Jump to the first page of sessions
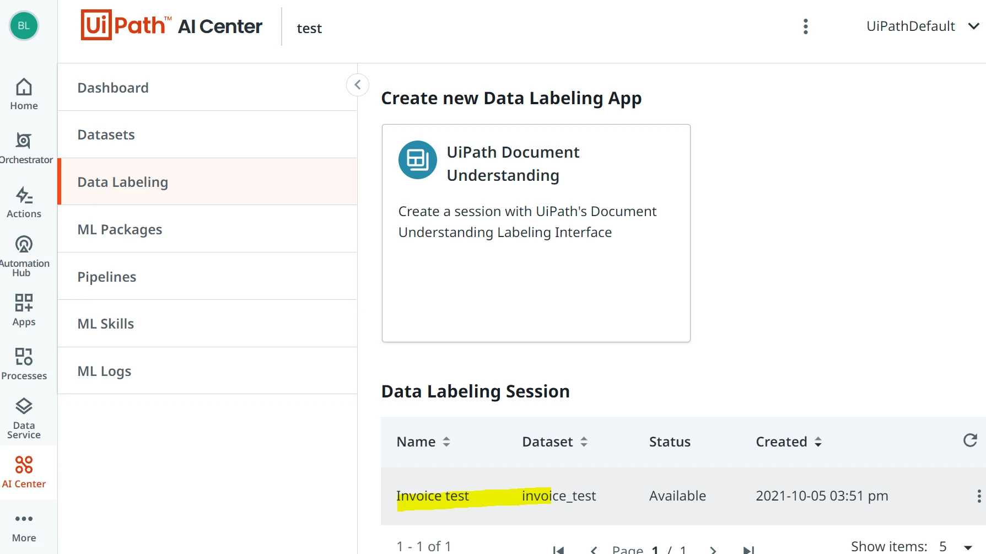Viewport: 986px width, 554px height. point(558,550)
